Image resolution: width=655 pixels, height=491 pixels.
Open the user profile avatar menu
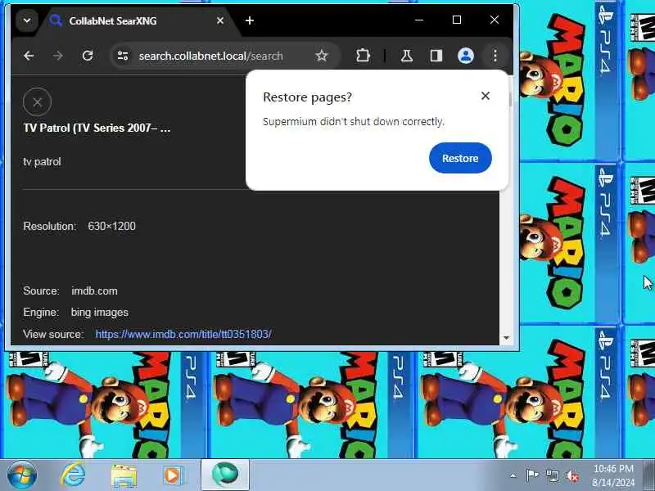(x=465, y=56)
